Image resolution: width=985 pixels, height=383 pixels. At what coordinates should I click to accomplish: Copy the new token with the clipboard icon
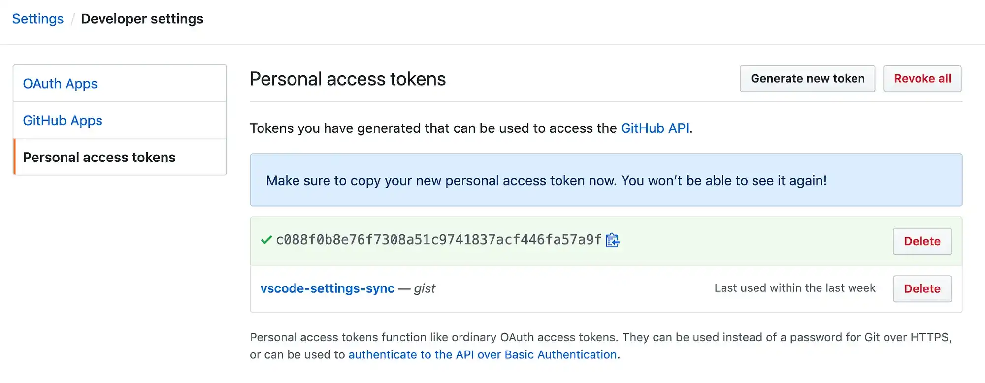point(612,240)
